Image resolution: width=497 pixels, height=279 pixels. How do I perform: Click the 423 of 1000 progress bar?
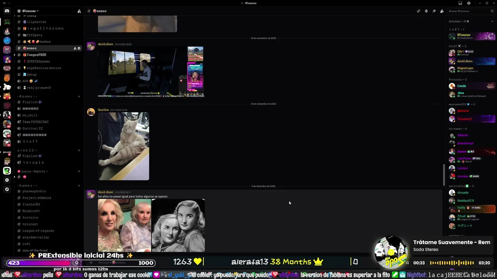(x=80, y=263)
